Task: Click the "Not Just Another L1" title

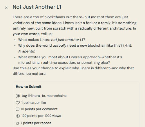Action: tap(37, 7)
